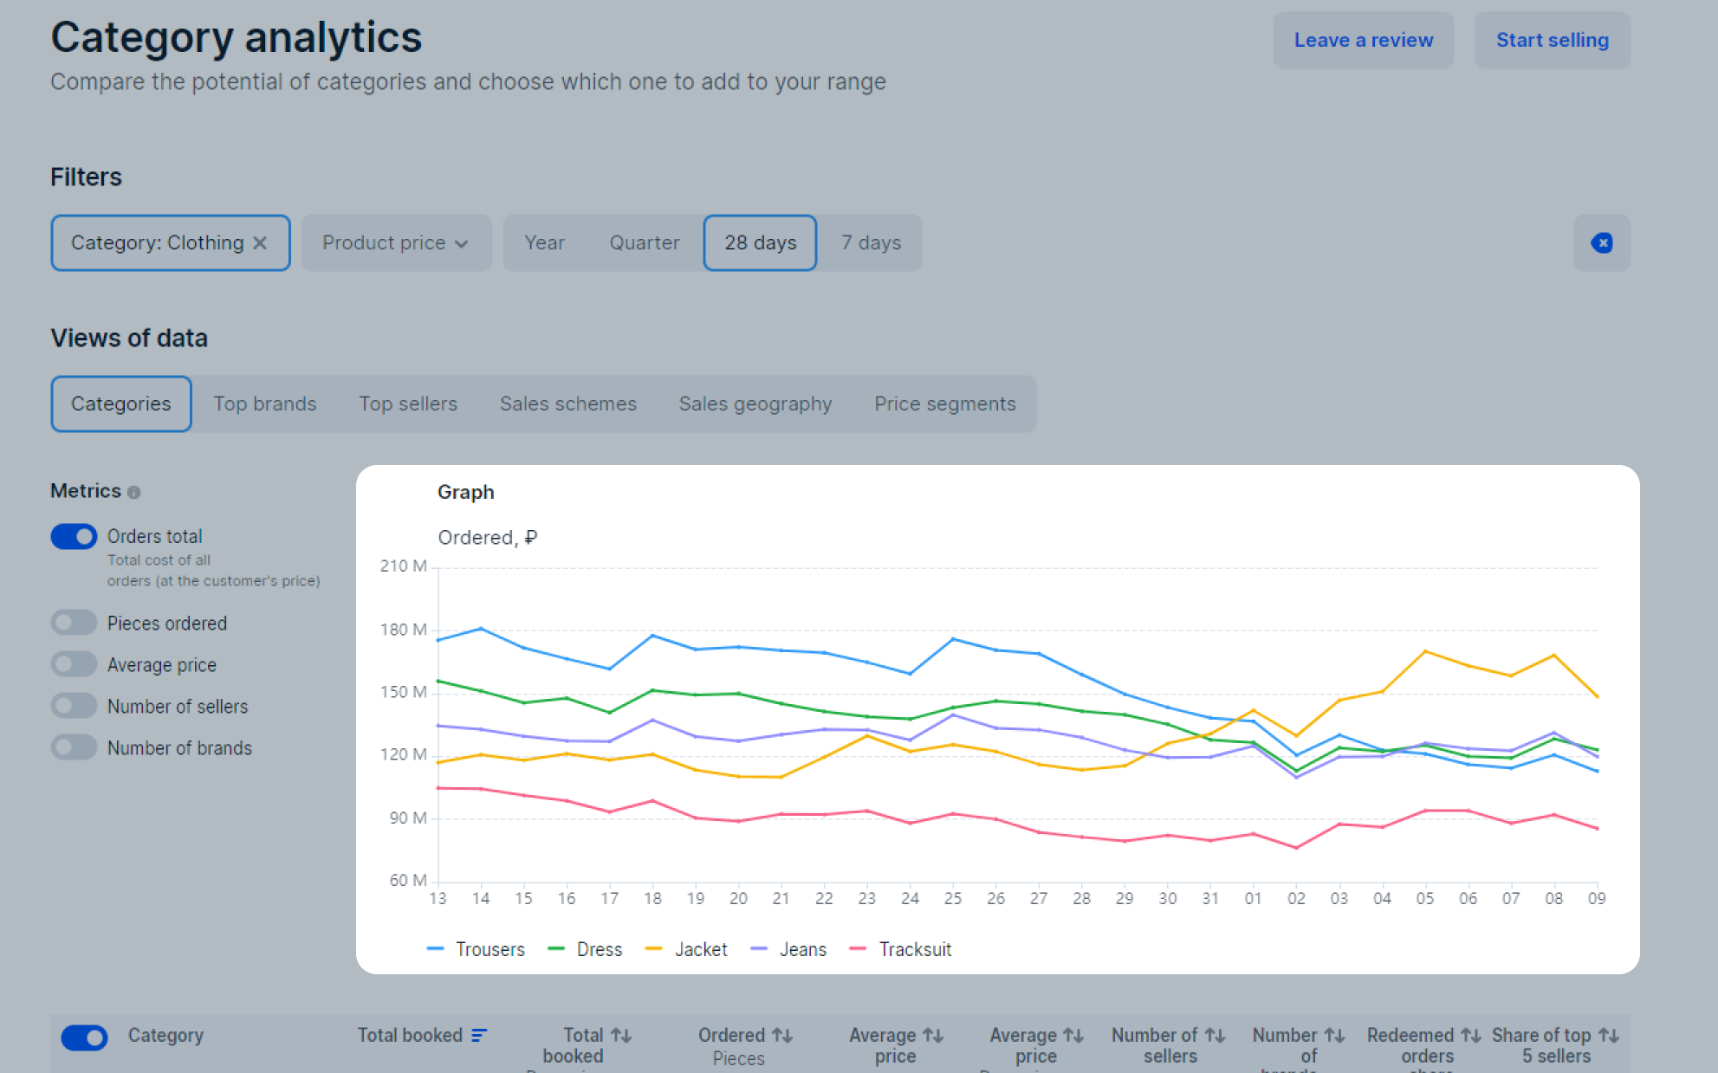Switch to the Top brands tab
1718x1073 pixels.
[x=265, y=404]
